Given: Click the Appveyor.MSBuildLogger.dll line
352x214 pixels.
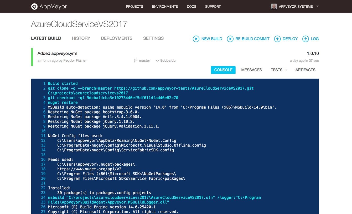Looking at the screenshot, I should [108, 202].
